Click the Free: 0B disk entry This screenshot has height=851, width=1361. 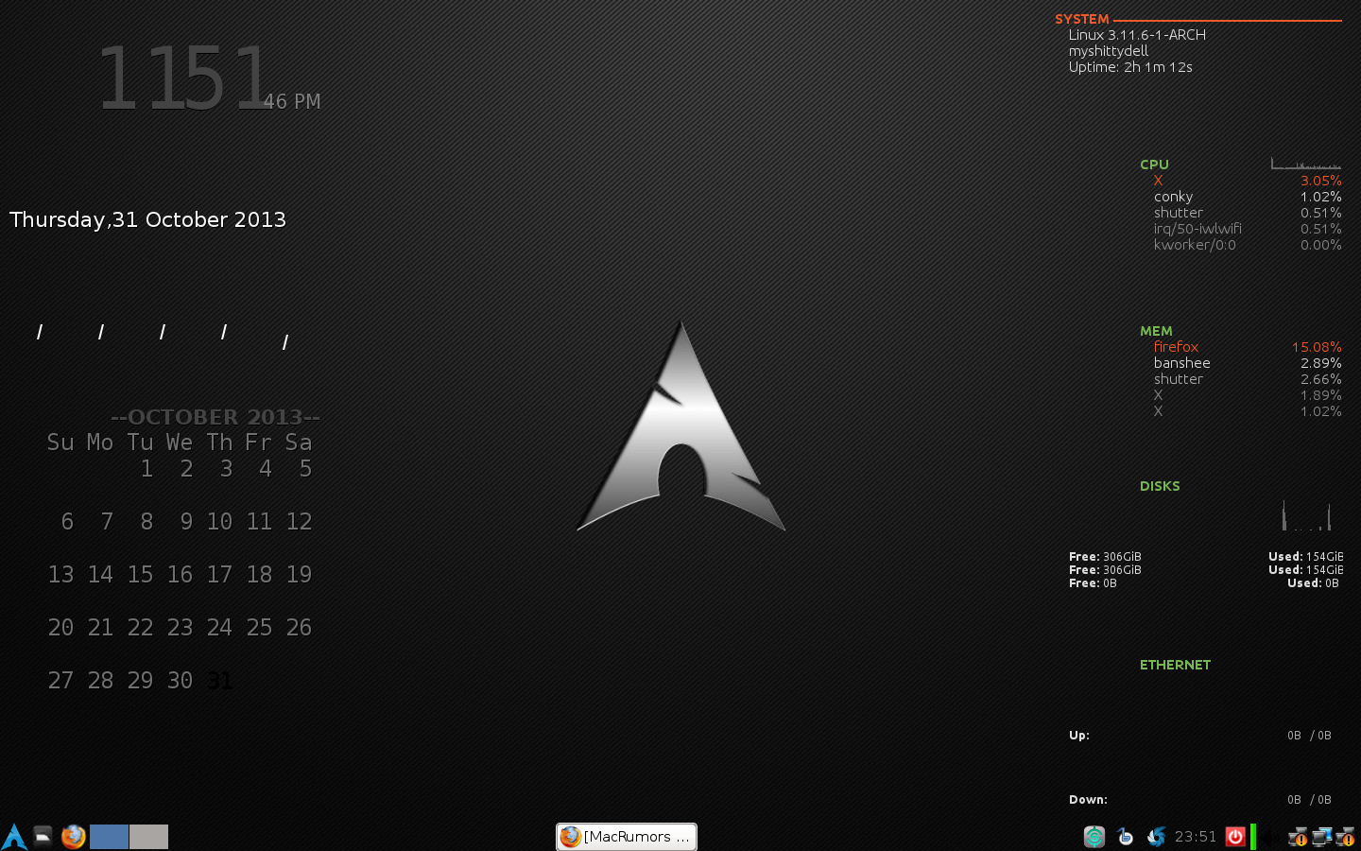click(x=1093, y=583)
